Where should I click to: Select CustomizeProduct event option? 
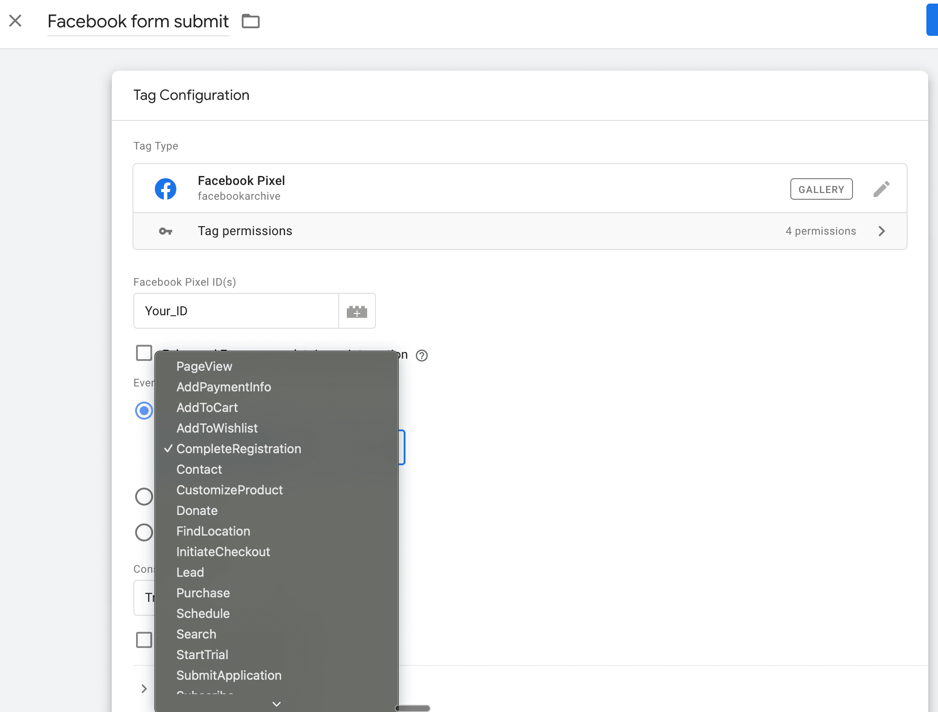click(x=277, y=490)
